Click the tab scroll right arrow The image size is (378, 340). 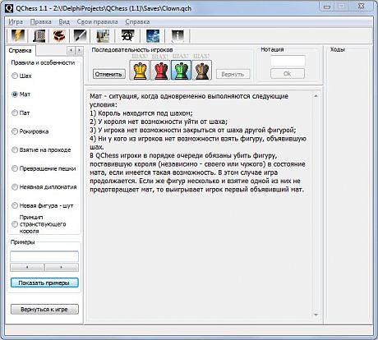tap(79, 50)
